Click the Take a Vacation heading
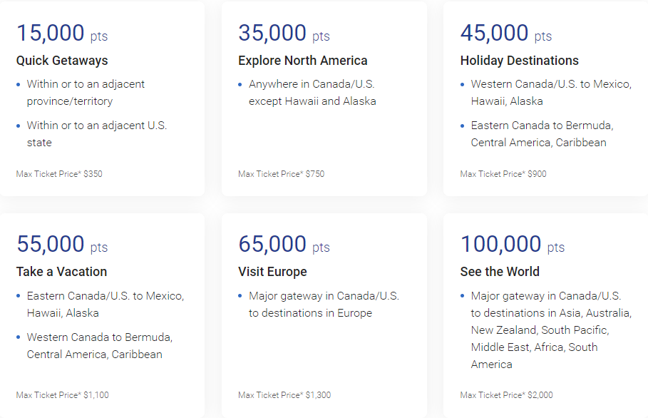 point(61,272)
